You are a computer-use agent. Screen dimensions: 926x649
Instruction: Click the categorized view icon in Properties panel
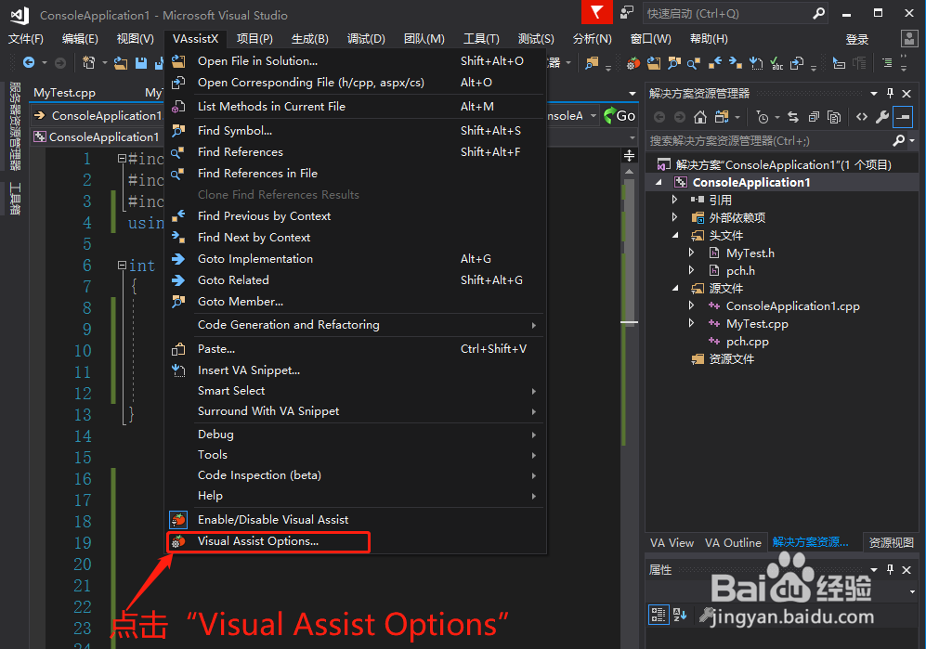(658, 615)
